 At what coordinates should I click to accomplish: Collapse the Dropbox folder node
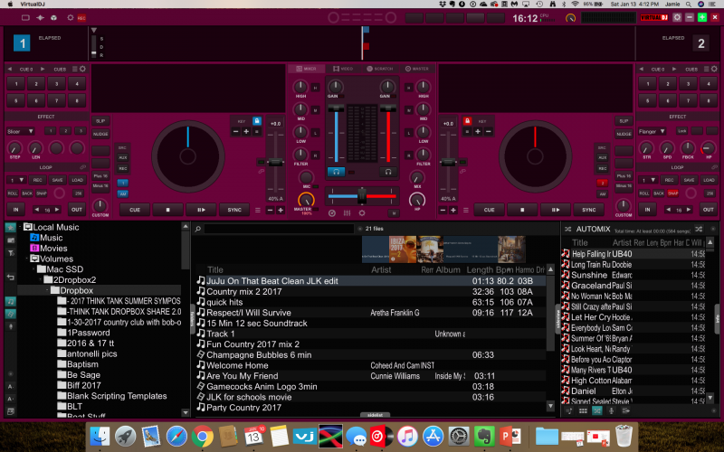coord(47,290)
